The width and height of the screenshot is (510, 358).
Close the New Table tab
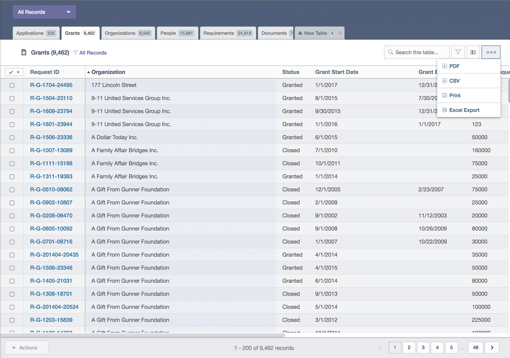click(340, 33)
